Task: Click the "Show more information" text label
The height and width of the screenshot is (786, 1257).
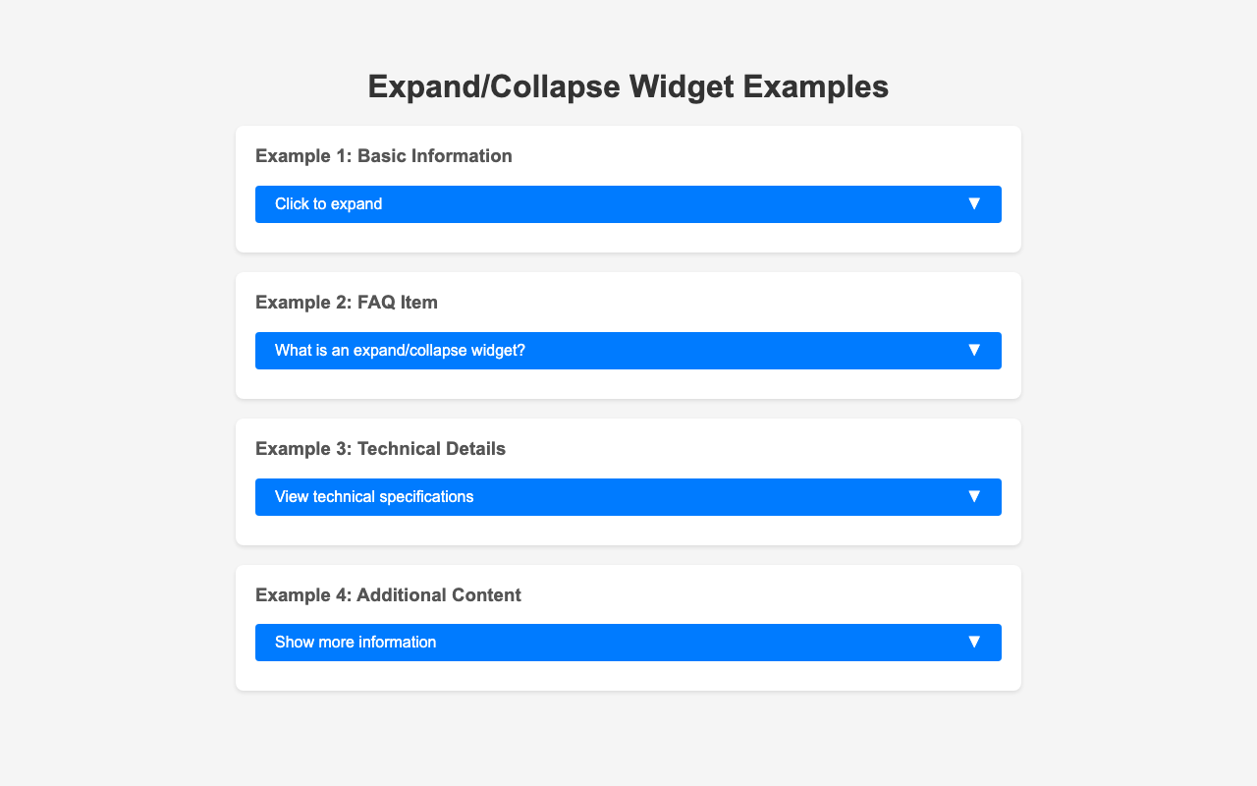Action: (355, 643)
